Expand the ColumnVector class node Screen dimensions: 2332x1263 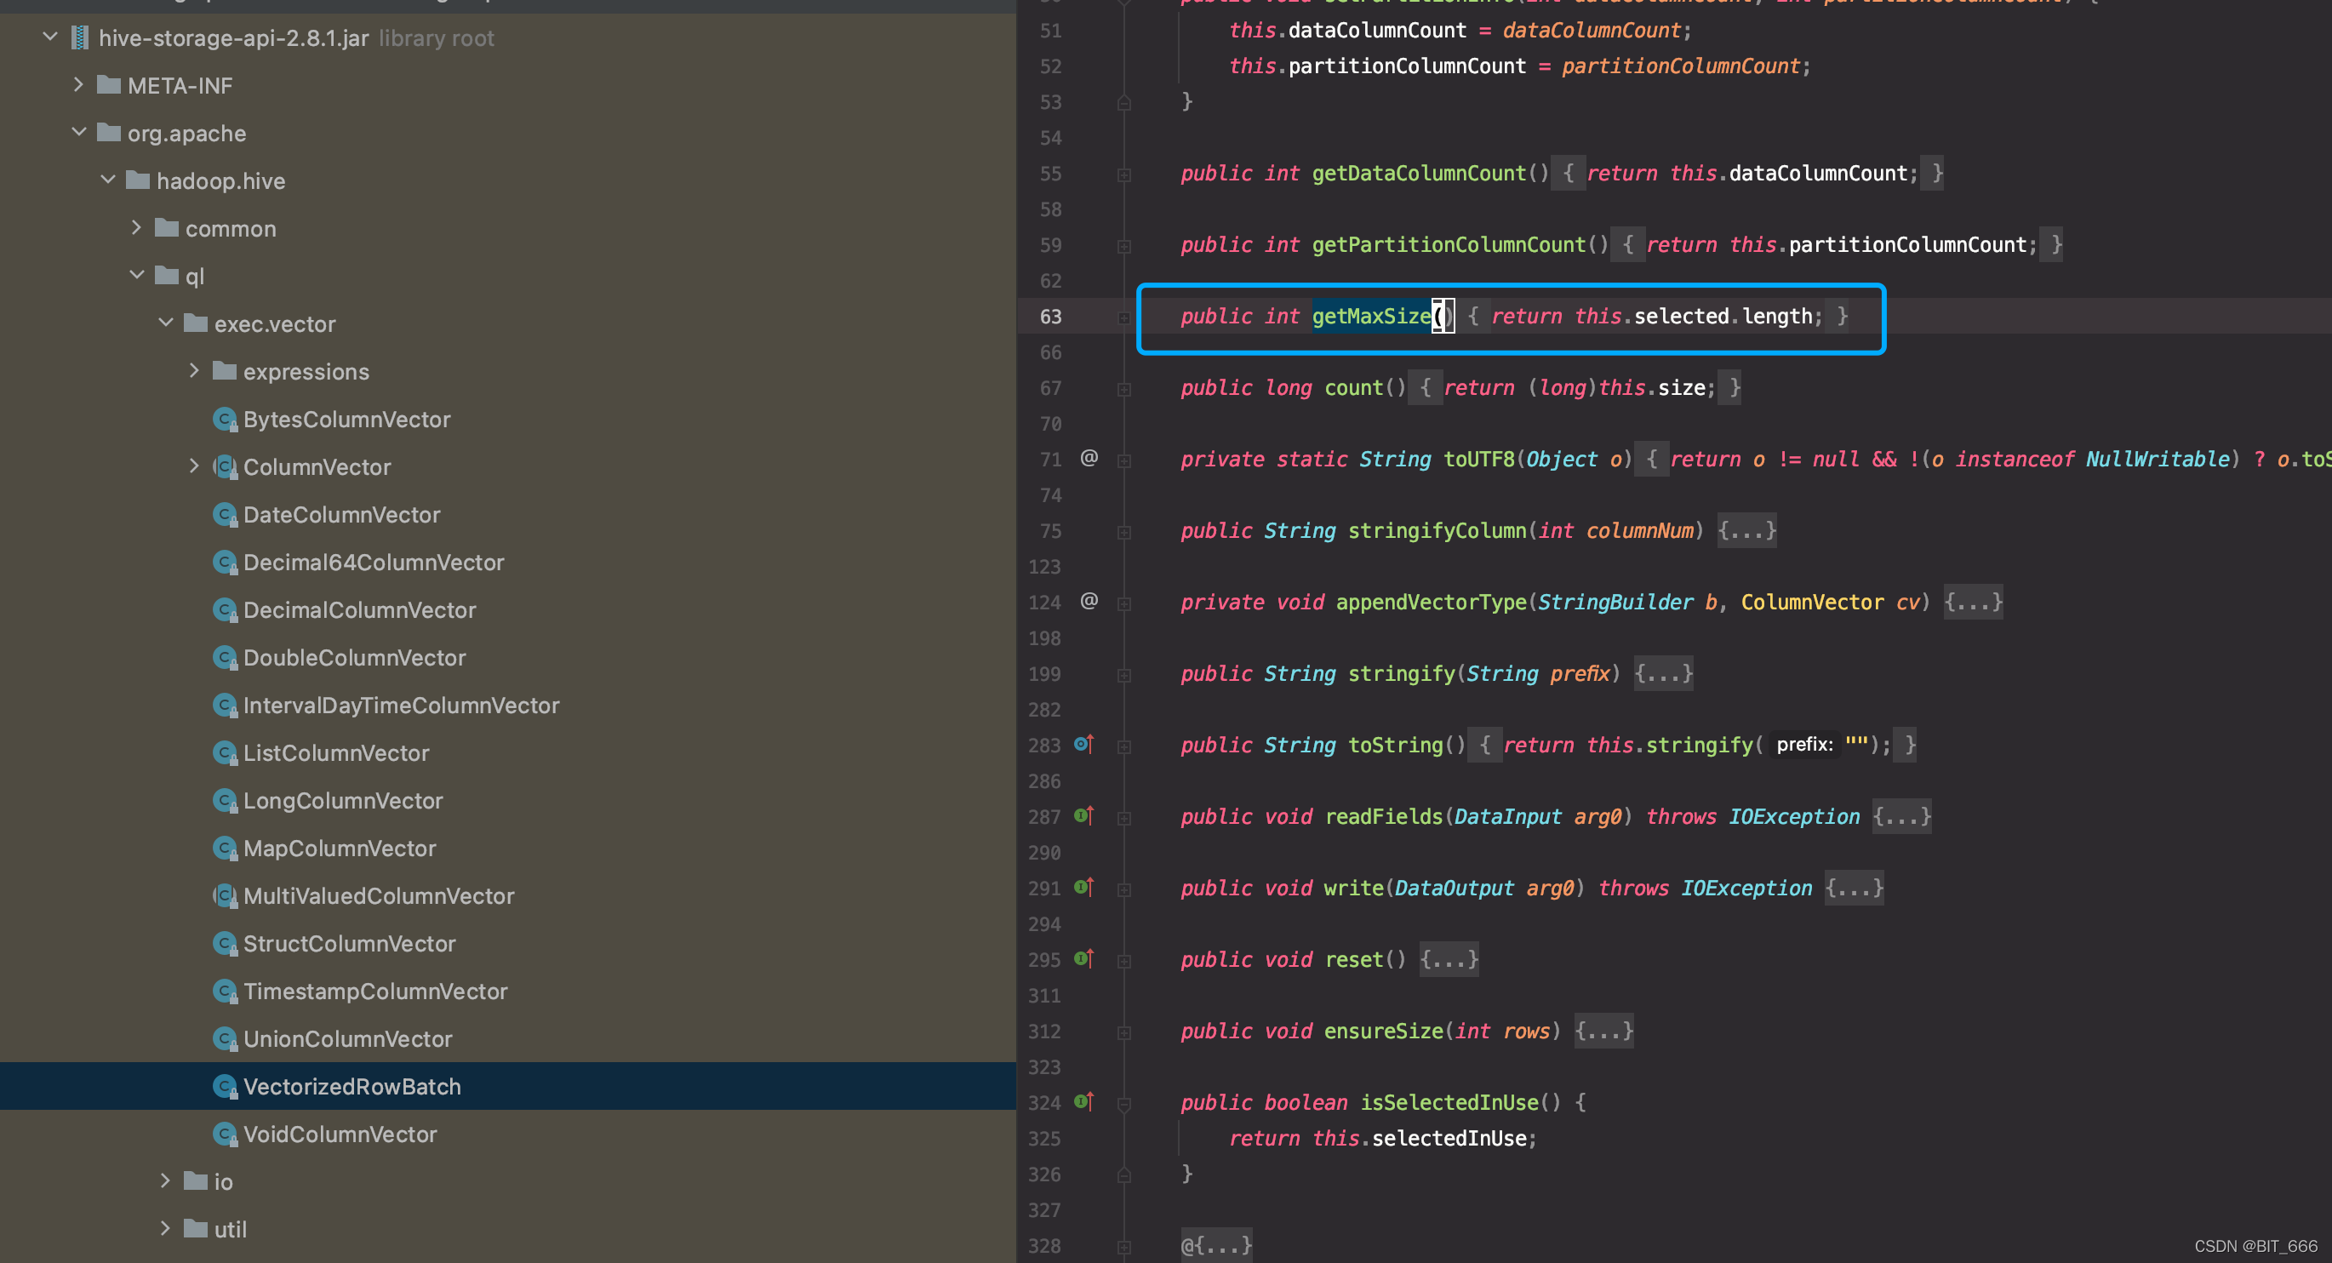point(195,466)
